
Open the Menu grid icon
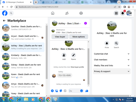click(116, 13)
